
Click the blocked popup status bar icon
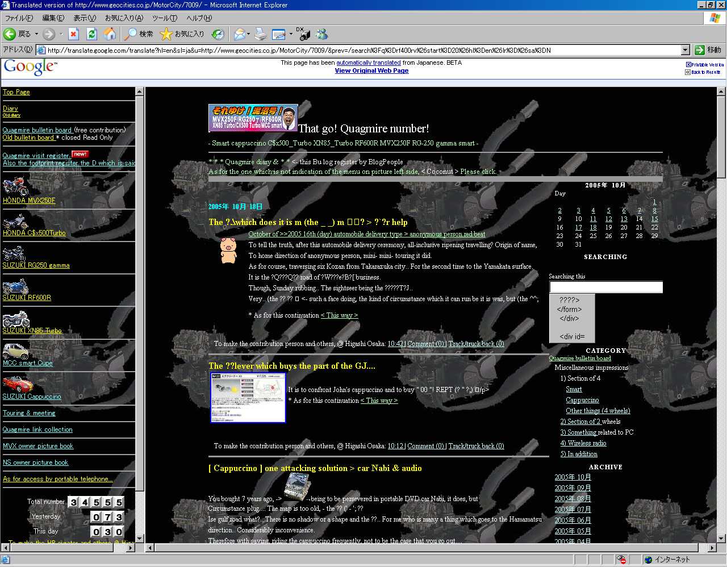(622, 560)
